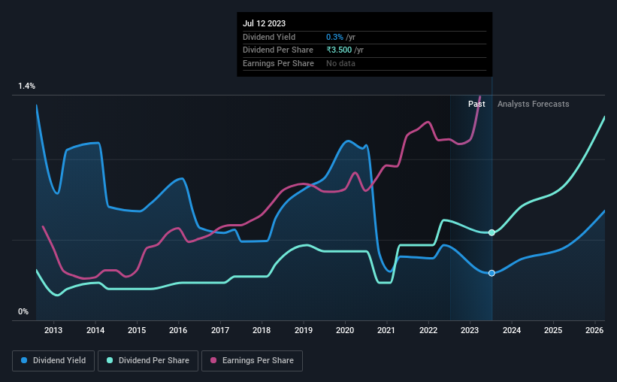Select the teal Dividend Per Share marker point
Screen dimensions: 617x382
click(491, 233)
